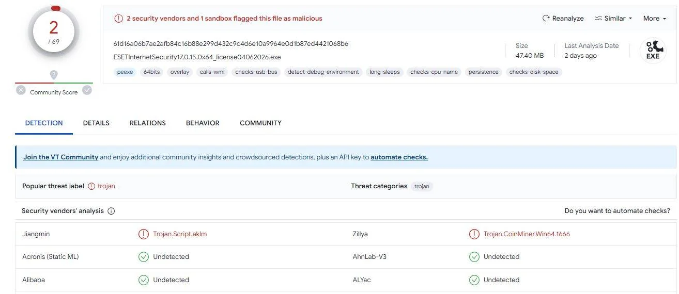The width and height of the screenshot is (679, 294).
Task: Click the checks-disk-space tag
Action: click(534, 72)
